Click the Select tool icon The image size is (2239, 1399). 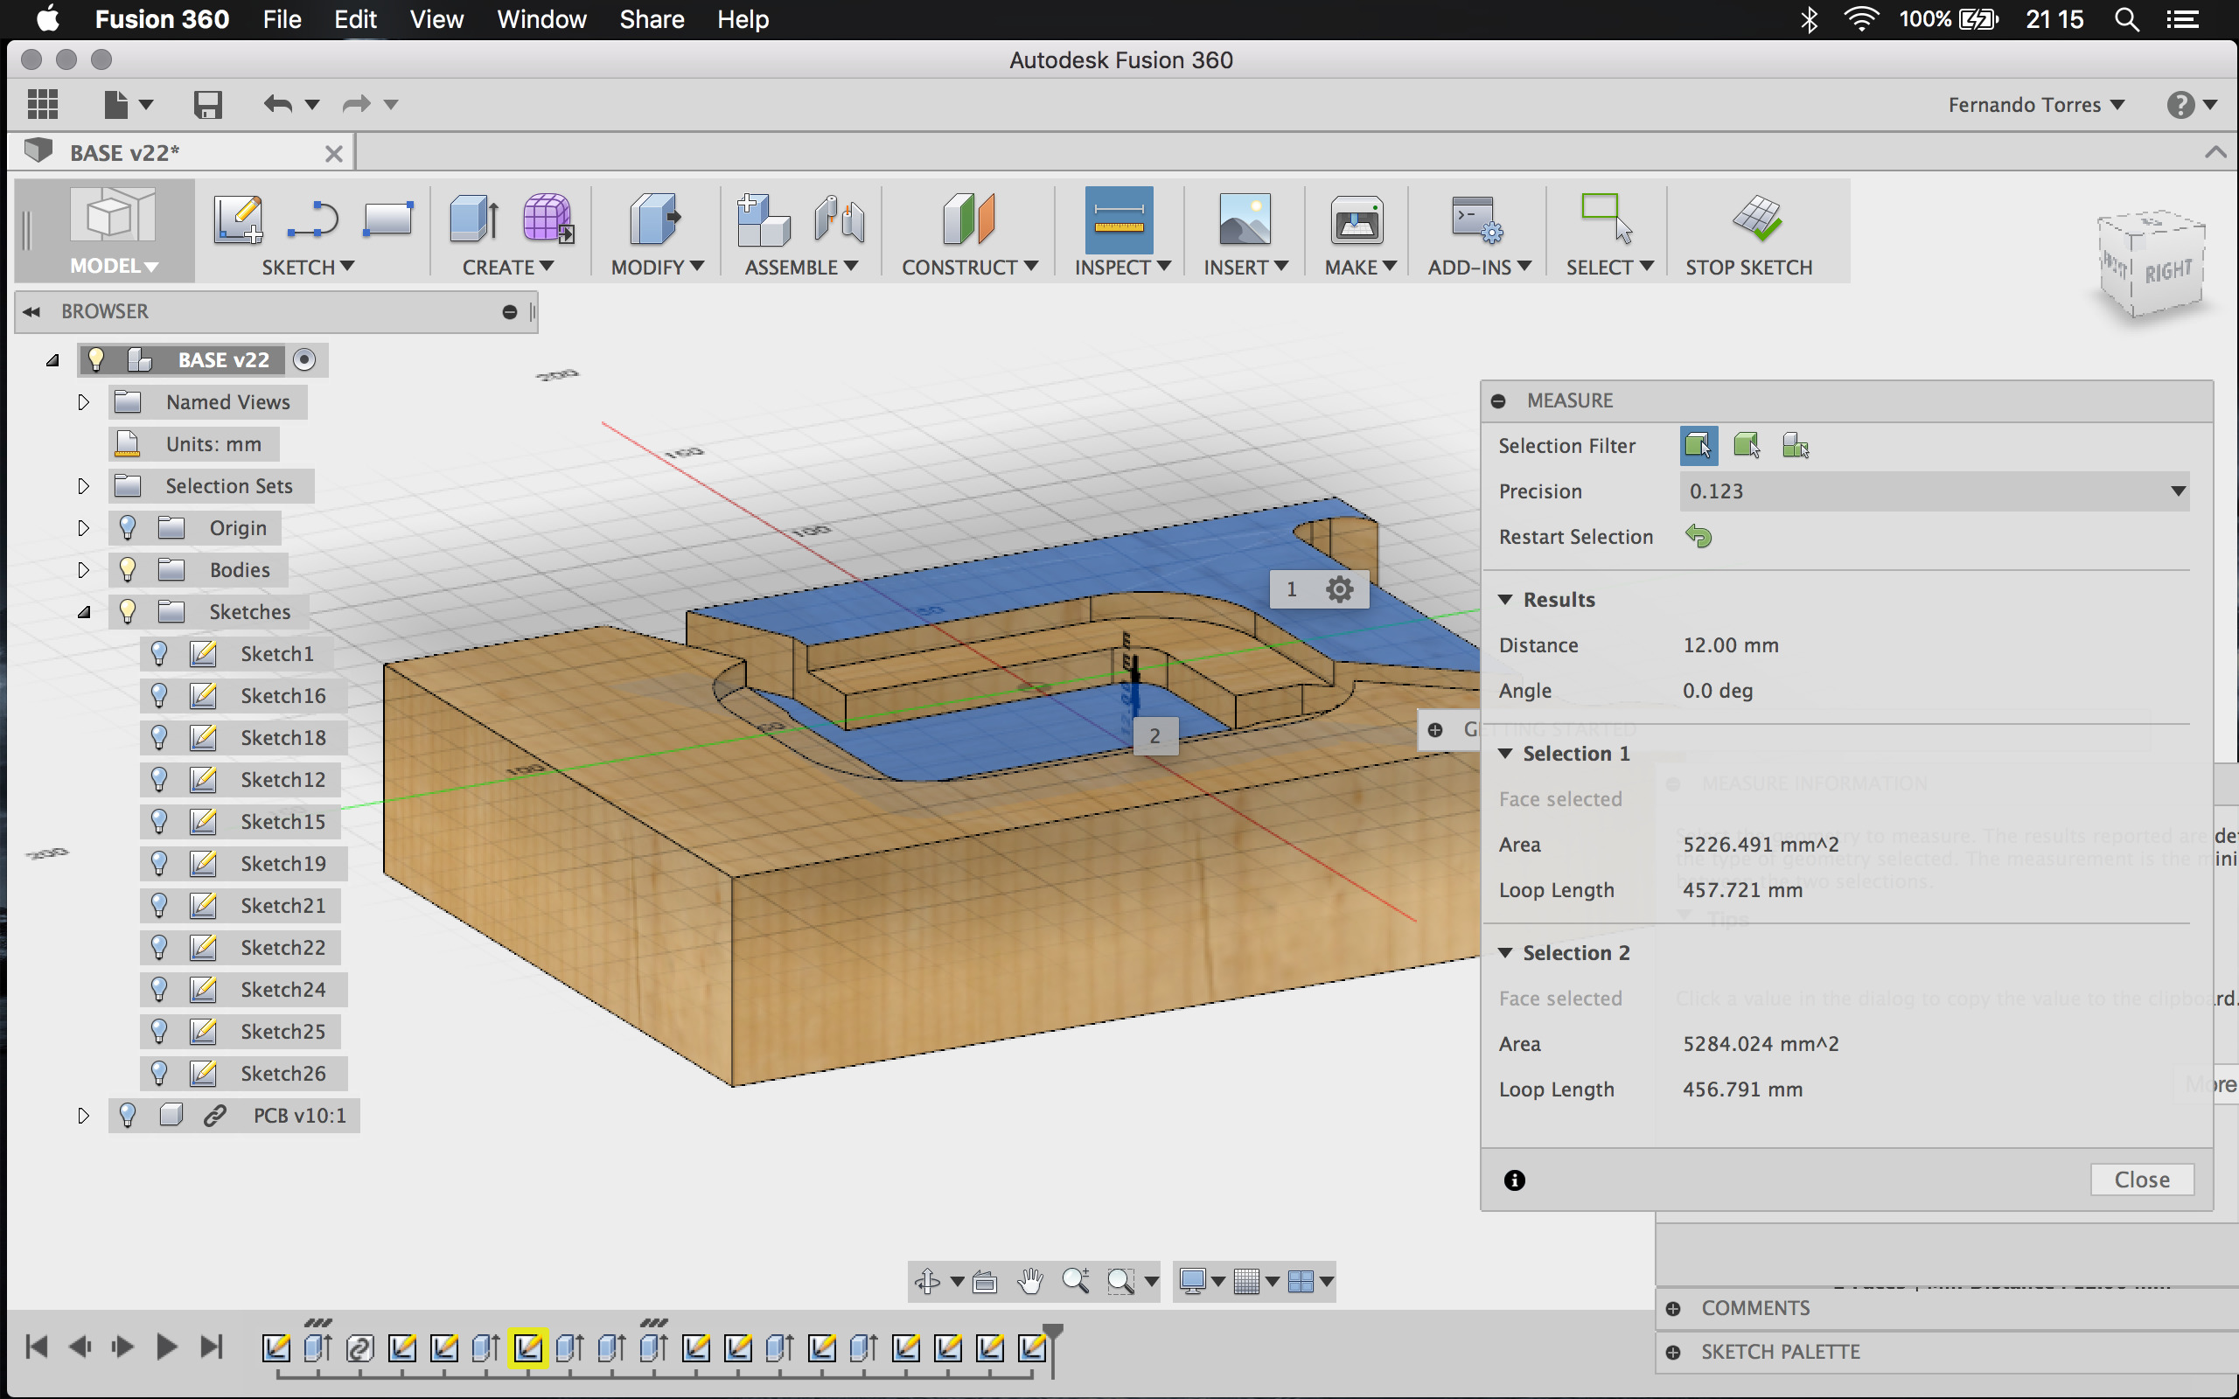click(1607, 219)
